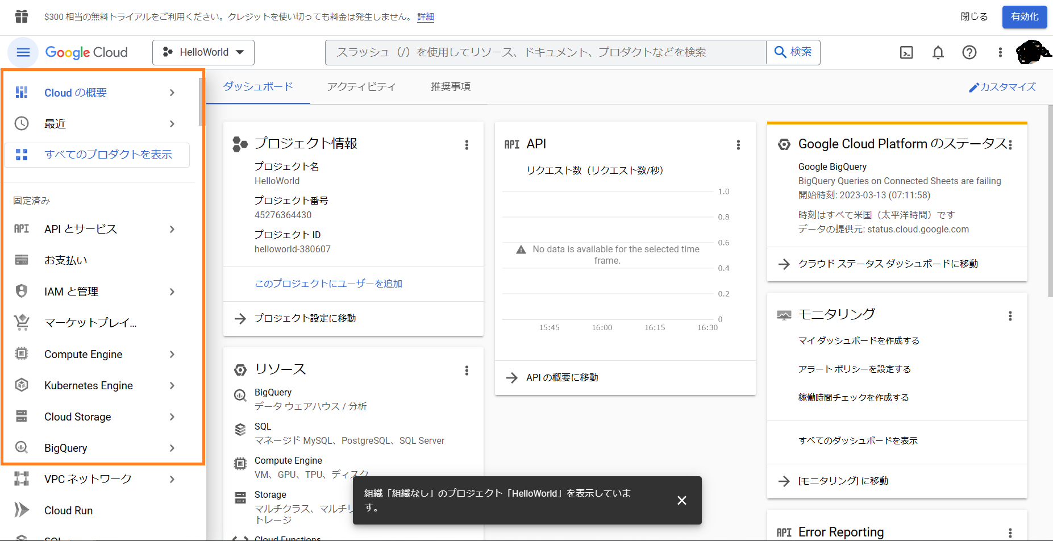Open the notifications bell
Viewport: 1053px width, 541px height.
[x=938, y=53]
